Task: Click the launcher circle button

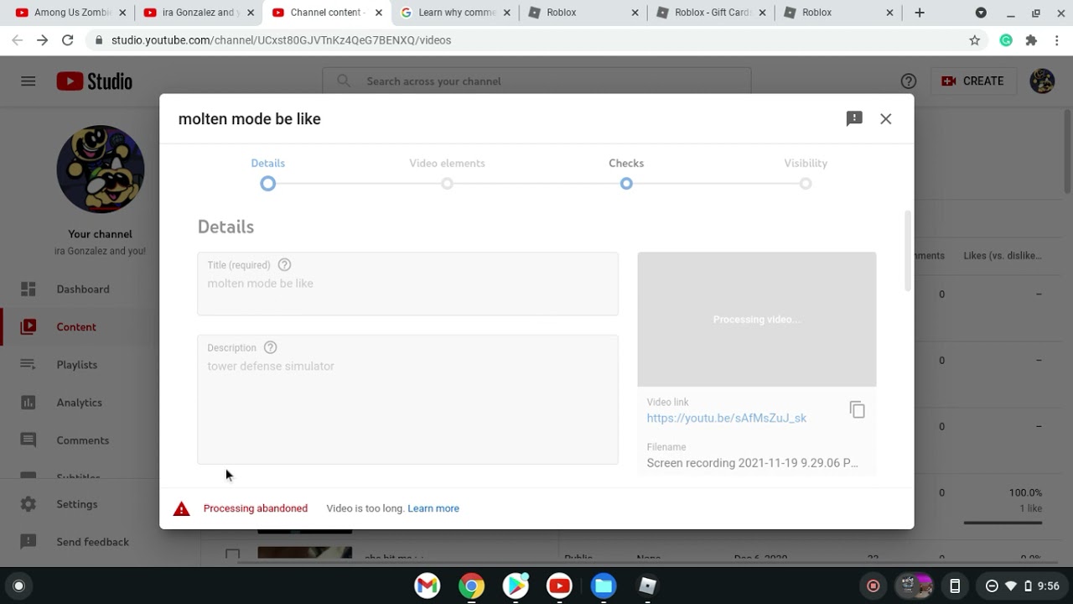Action: (x=18, y=586)
